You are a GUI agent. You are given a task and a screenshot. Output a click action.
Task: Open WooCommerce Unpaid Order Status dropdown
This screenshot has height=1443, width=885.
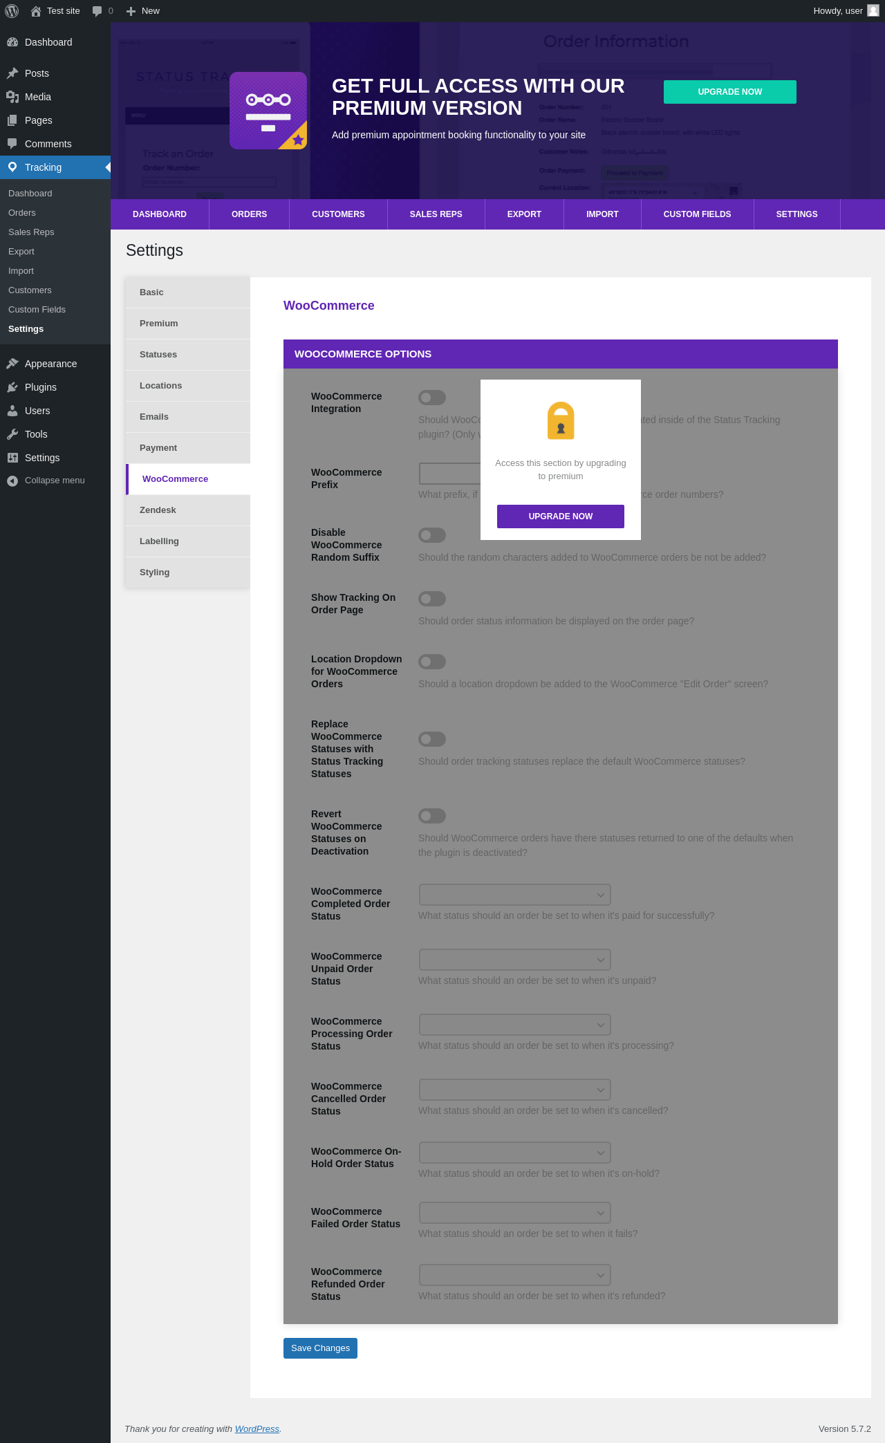click(515, 960)
